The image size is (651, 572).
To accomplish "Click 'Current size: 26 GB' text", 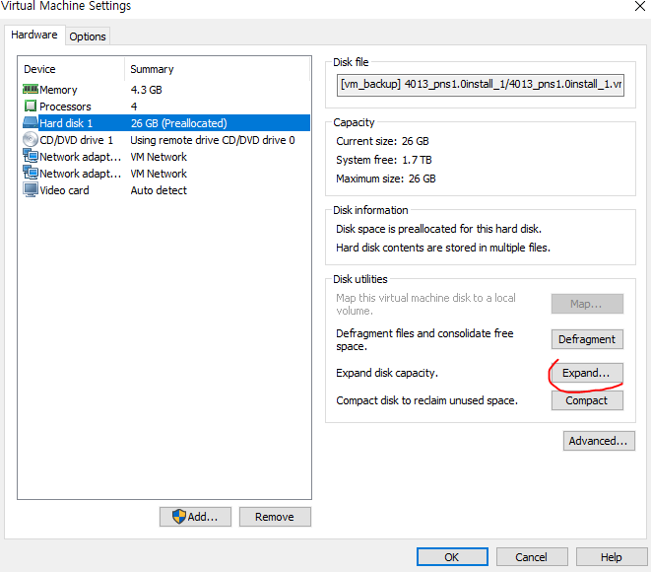I will click(382, 141).
